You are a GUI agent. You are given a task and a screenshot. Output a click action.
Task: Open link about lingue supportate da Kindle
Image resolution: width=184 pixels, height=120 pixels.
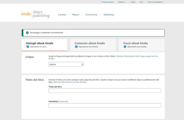(x=137, y=56)
